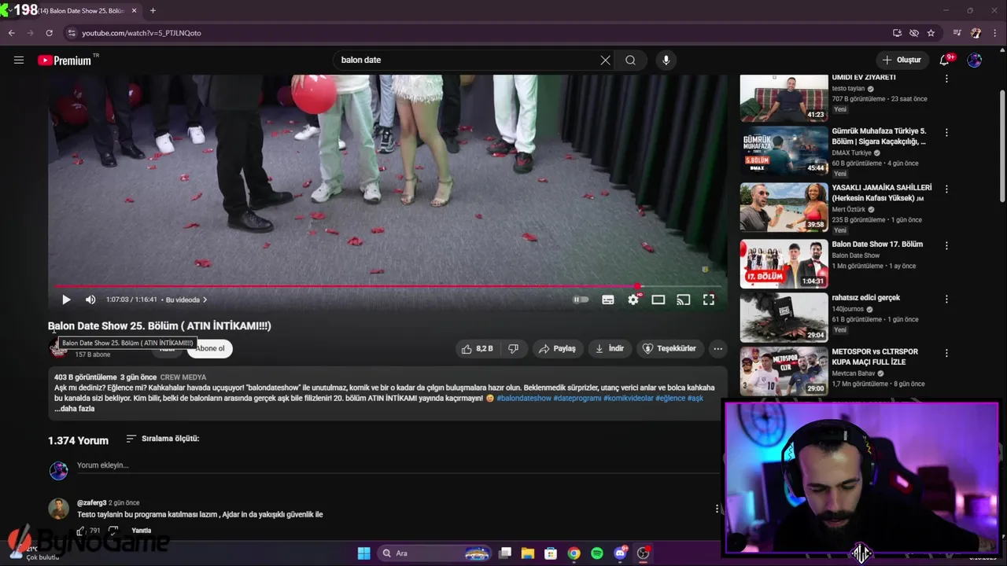The width and height of the screenshot is (1007, 566).
Task: Reply to zaferg3 with Yanıtla
Action: click(141, 531)
